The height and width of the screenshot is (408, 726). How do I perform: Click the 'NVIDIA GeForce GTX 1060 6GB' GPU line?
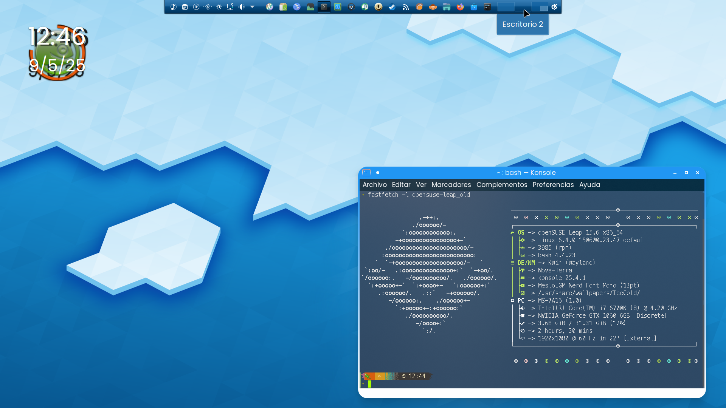pos(602,316)
